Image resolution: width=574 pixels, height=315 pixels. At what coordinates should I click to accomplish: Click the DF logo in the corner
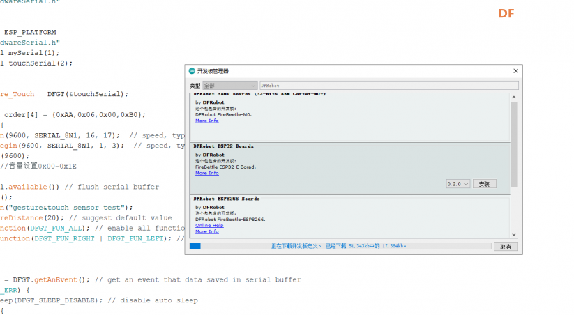(506, 14)
